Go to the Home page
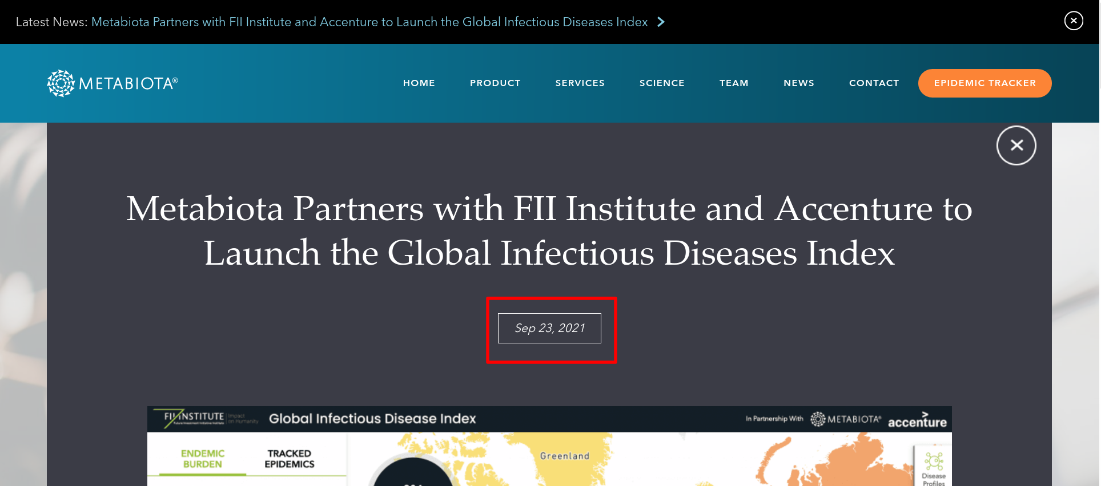Screen dimensions: 1101x486 [x=419, y=83]
